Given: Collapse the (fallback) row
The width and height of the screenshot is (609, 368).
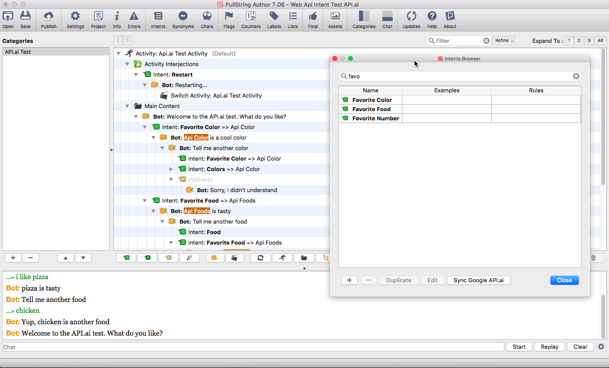Looking at the screenshot, I should coord(171,179).
